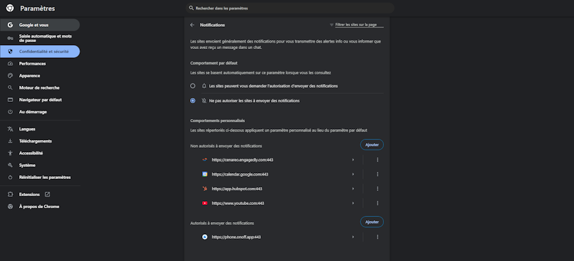Click the HubSpot site favicon
The height and width of the screenshot is (261, 574).
click(x=205, y=188)
